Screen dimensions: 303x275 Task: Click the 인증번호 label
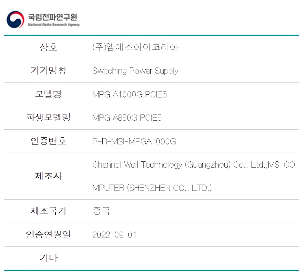tap(49, 141)
